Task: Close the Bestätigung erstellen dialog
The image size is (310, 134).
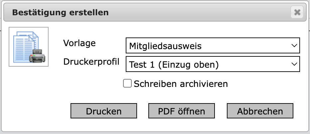Action: coord(297,13)
